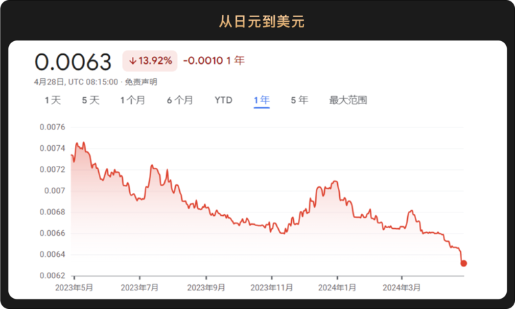Click the 0.0063 exchange rate value
Image resolution: width=515 pixels, height=309 pixels.
(x=73, y=62)
